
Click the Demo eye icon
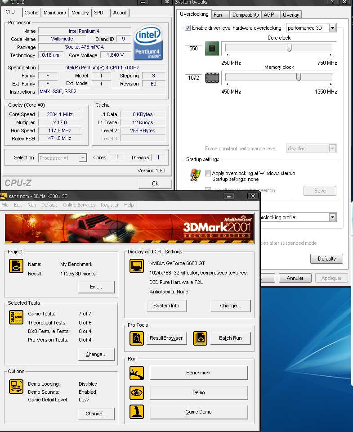[x=137, y=392]
